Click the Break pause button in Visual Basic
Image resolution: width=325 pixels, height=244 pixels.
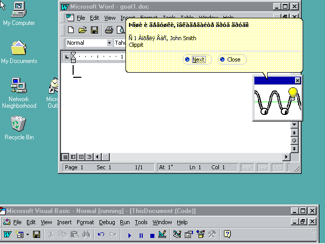coord(141,235)
